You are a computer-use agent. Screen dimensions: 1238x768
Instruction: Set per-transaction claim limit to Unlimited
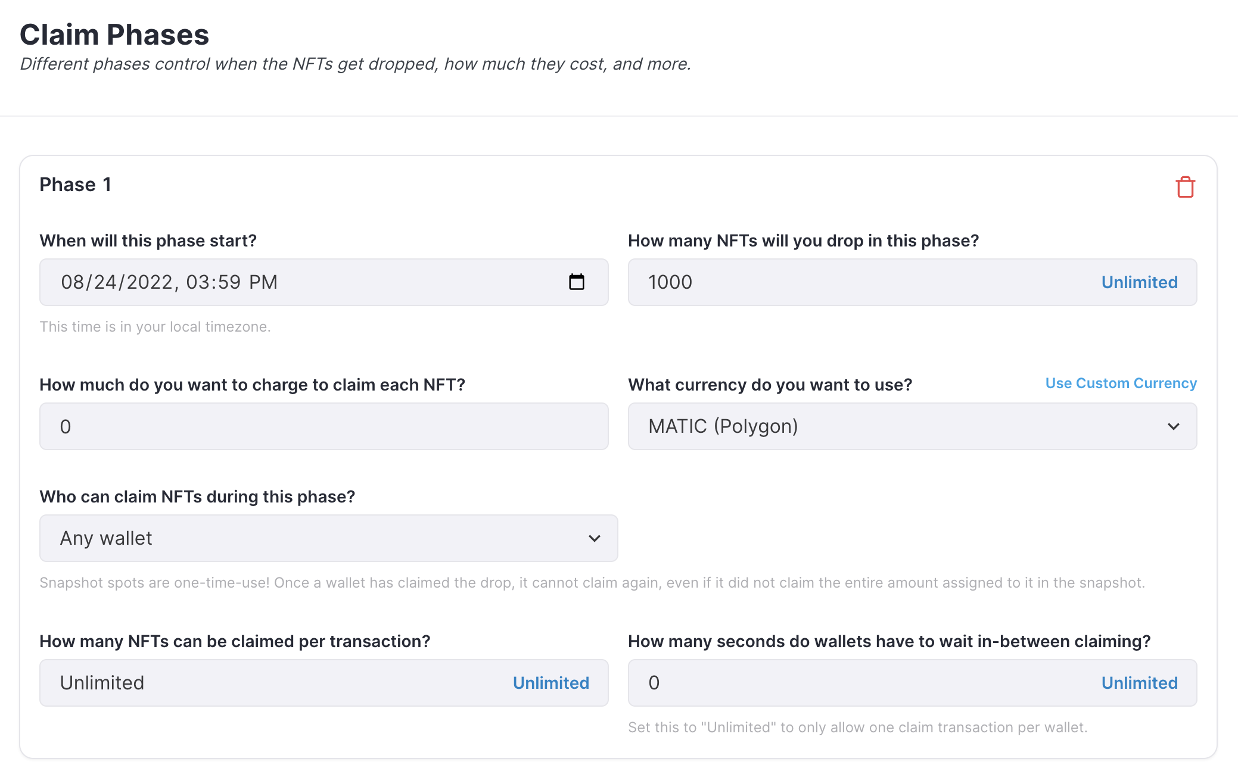pos(550,683)
